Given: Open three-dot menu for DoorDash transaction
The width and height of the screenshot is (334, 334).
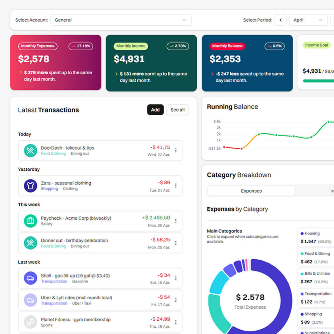Looking at the screenshot, I should tap(176, 151).
